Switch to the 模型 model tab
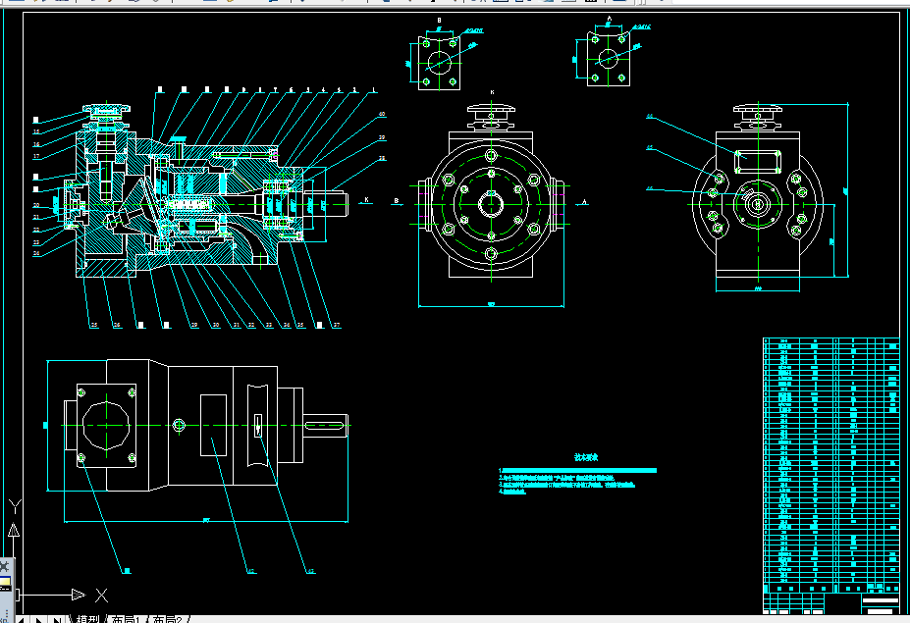Viewport: 910px width, 623px height. pyautogui.click(x=87, y=619)
